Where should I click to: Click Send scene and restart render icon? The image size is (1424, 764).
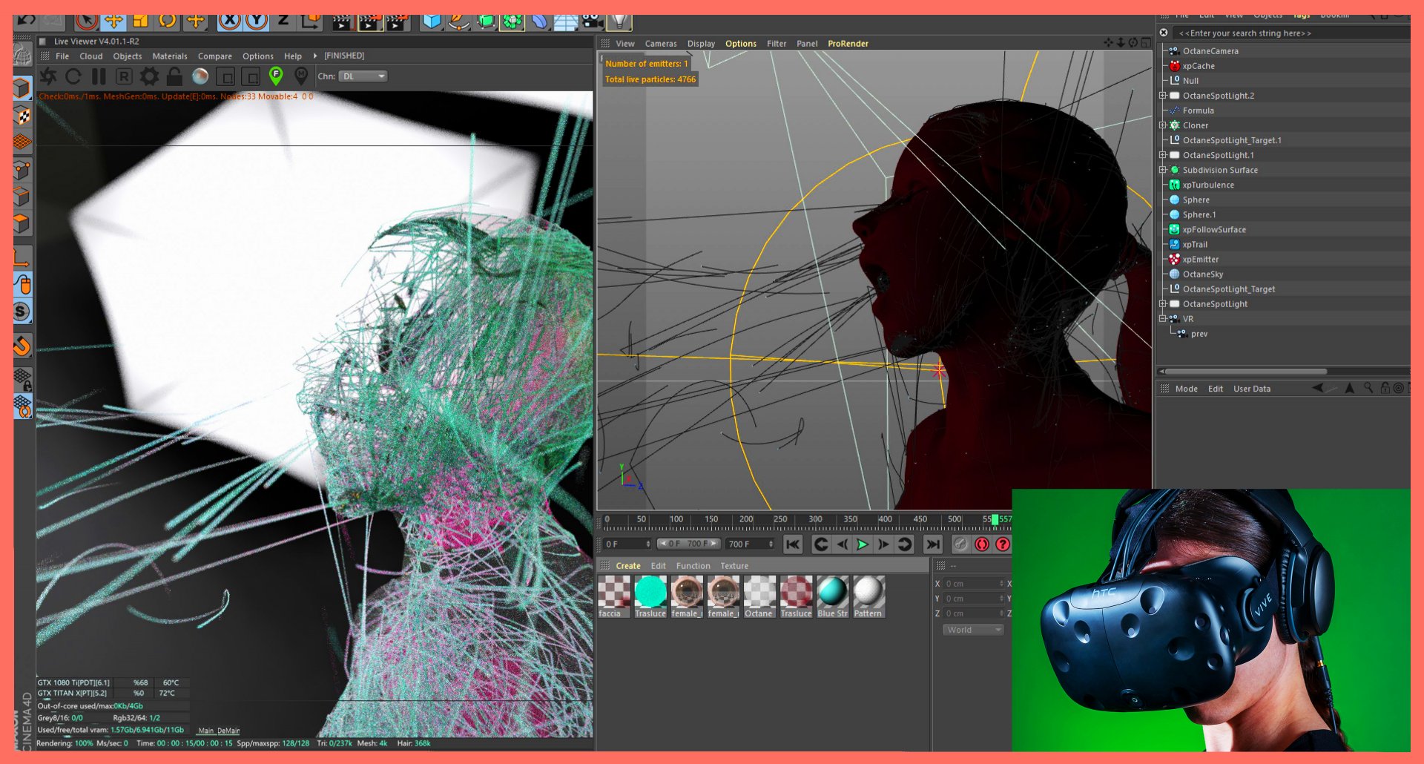pos(48,76)
